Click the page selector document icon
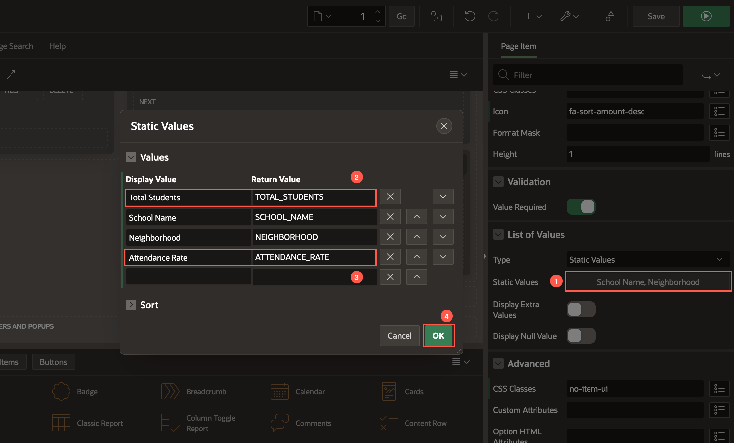Image resolution: width=734 pixels, height=443 pixels. point(322,16)
